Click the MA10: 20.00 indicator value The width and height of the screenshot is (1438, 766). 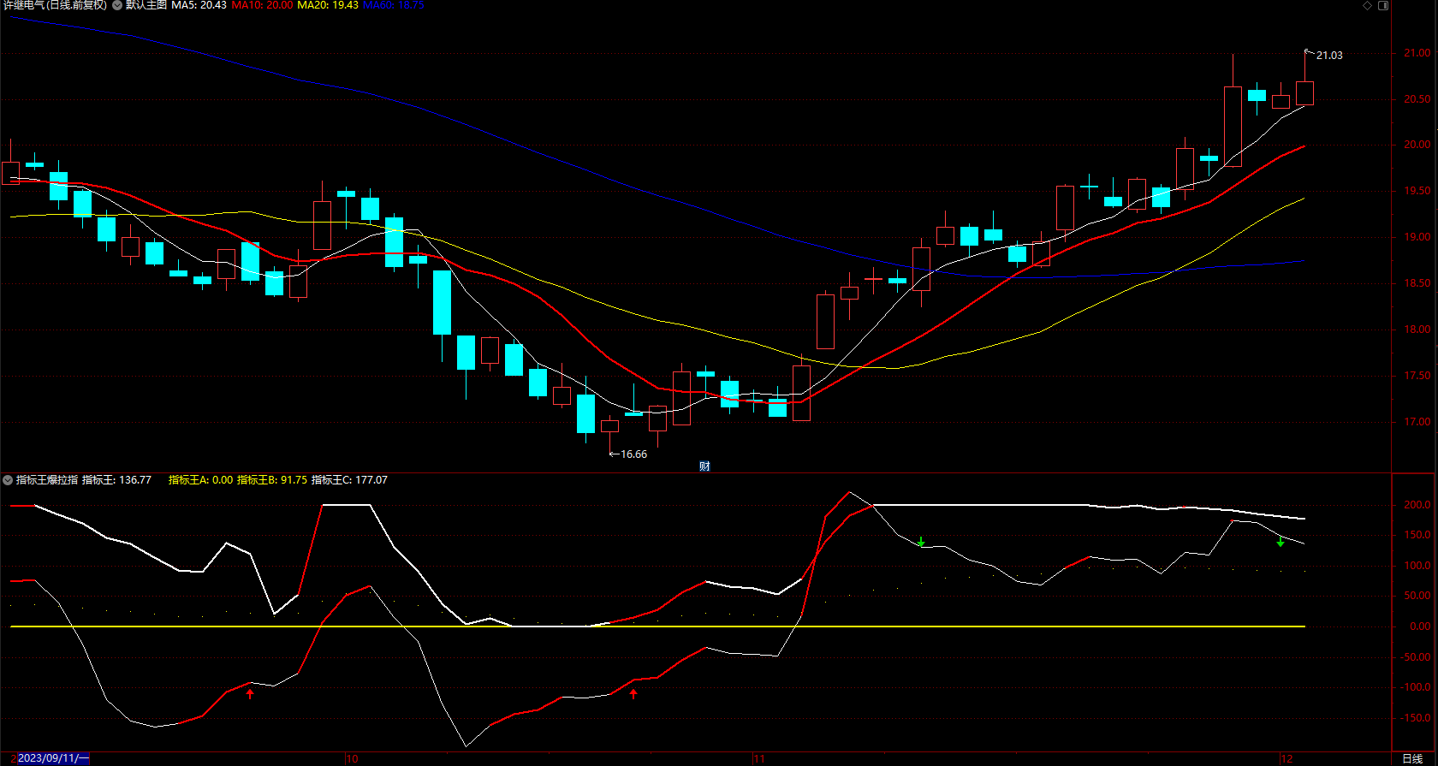[262, 5]
